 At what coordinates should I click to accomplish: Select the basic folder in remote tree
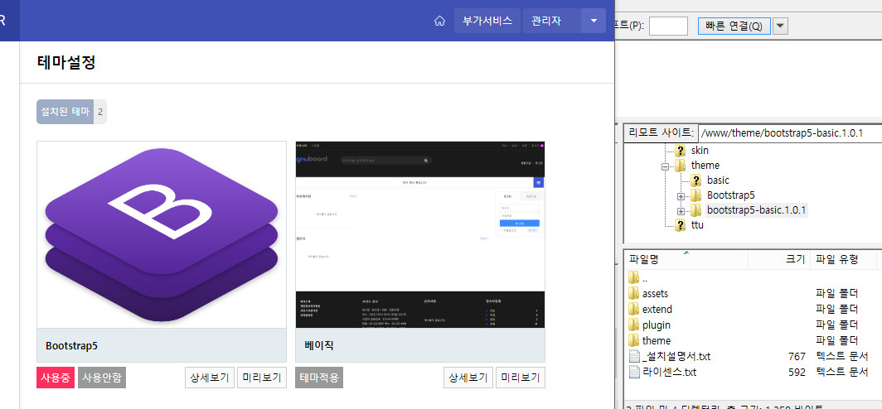(x=718, y=180)
